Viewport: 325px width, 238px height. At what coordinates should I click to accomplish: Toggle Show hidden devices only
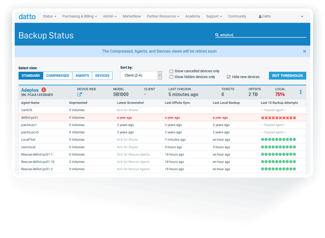coord(171,77)
